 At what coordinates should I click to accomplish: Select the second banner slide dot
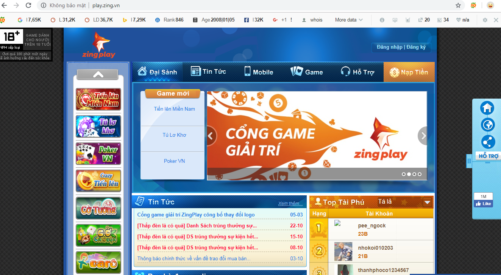(x=409, y=174)
